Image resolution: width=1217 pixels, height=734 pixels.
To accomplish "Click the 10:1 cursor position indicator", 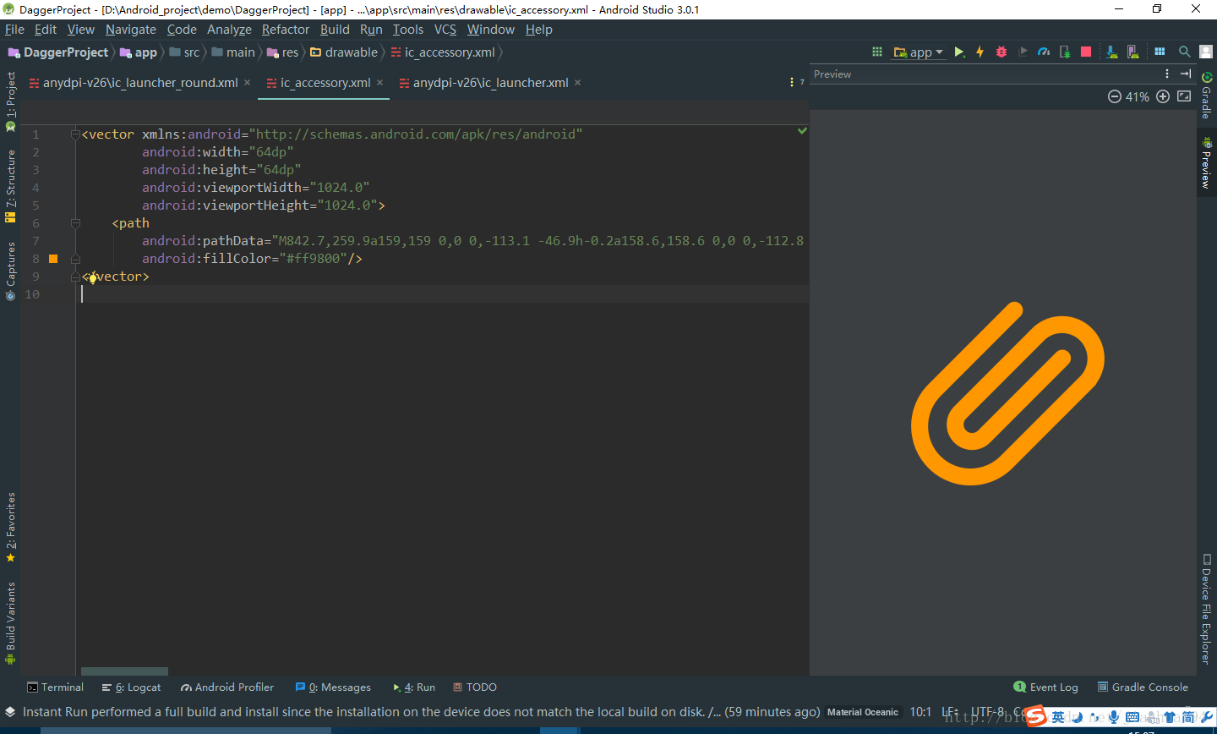I will click(x=920, y=713).
